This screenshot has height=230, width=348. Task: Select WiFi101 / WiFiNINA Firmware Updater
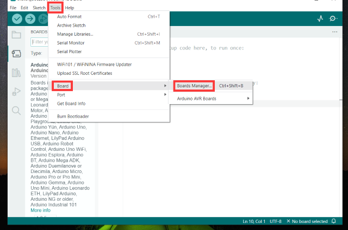tap(109, 65)
